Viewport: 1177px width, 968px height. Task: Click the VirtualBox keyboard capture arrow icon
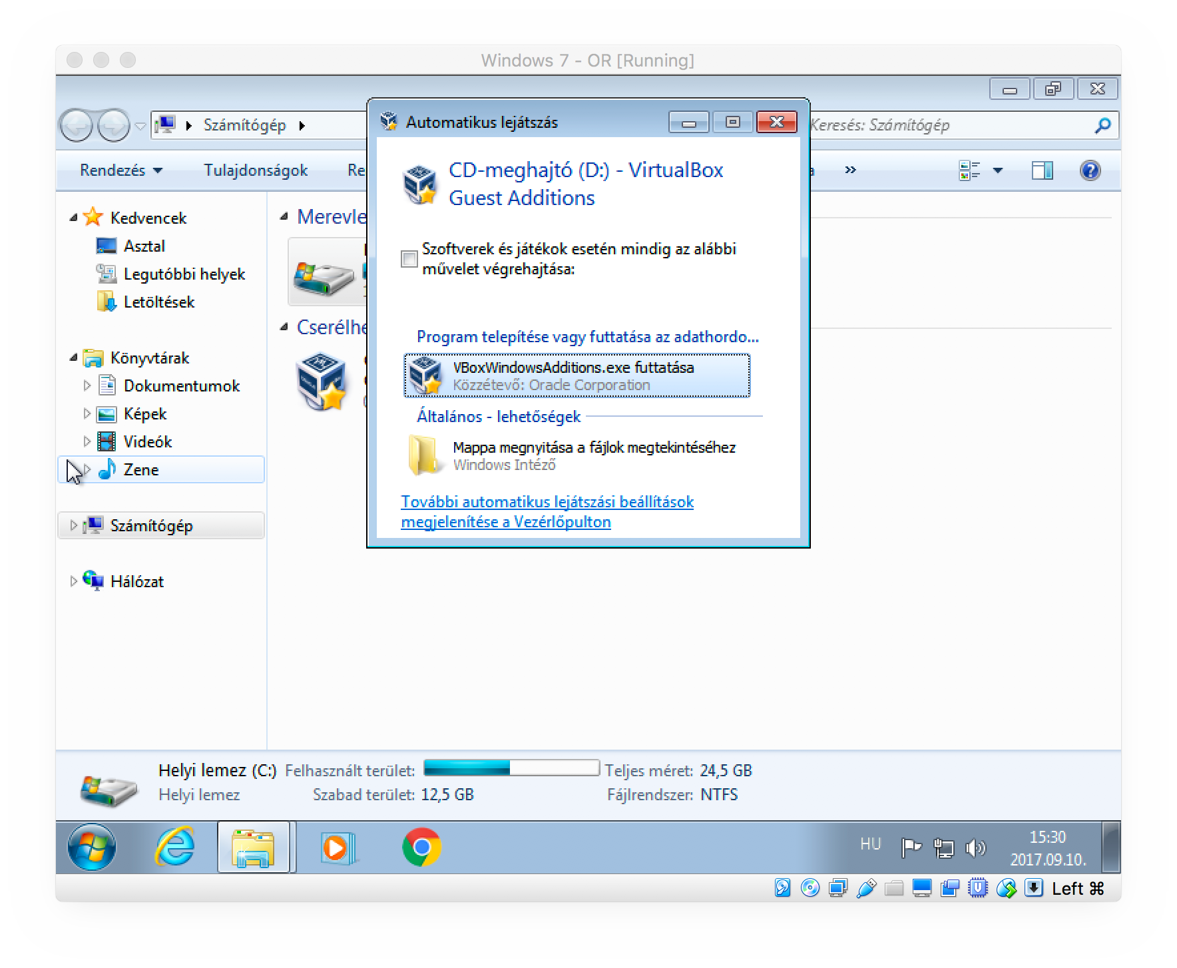[x=1034, y=887]
